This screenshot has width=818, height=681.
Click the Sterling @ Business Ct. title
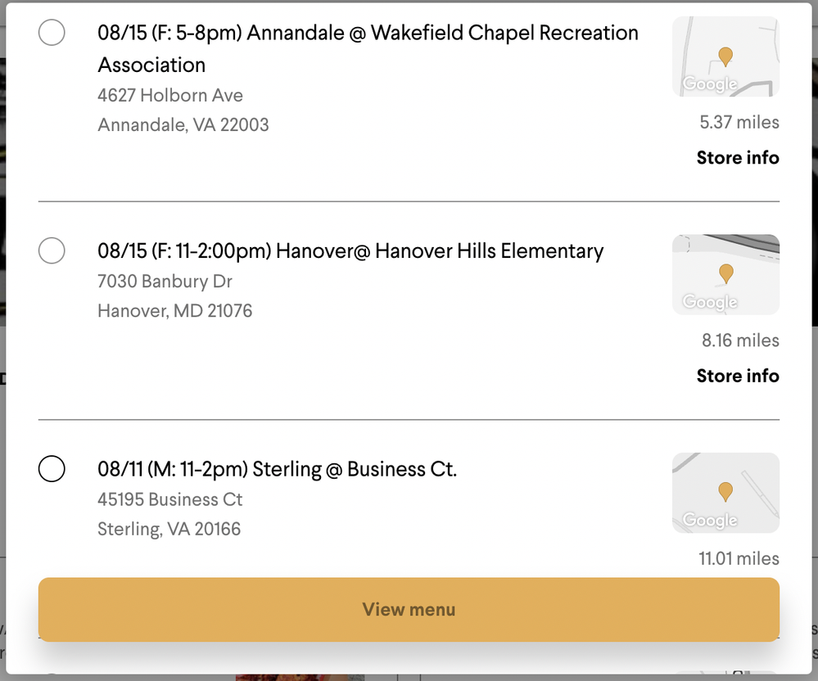(277, 469)
